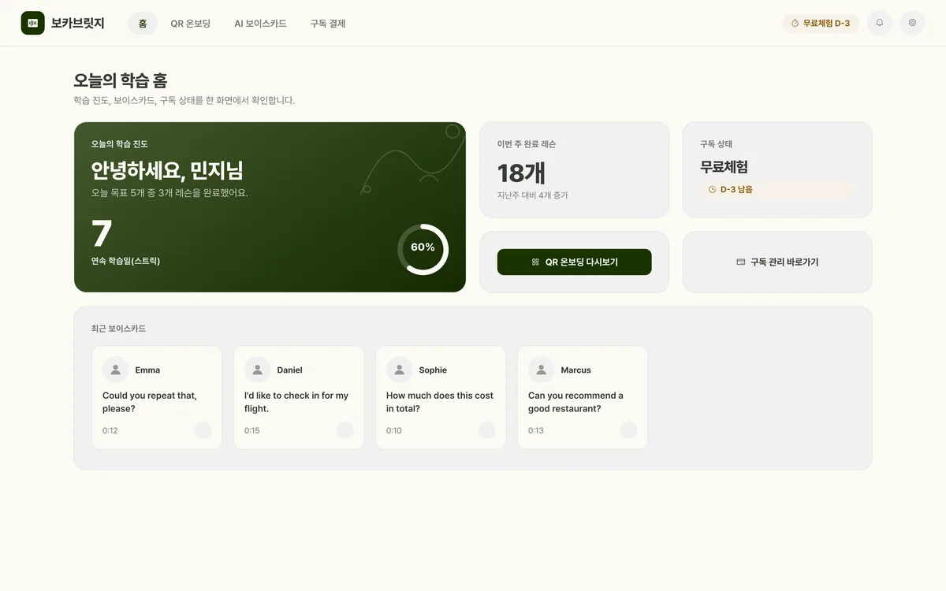
Task: Click the 연속 학습일(스트릭) label
Action: pos(125,261)
